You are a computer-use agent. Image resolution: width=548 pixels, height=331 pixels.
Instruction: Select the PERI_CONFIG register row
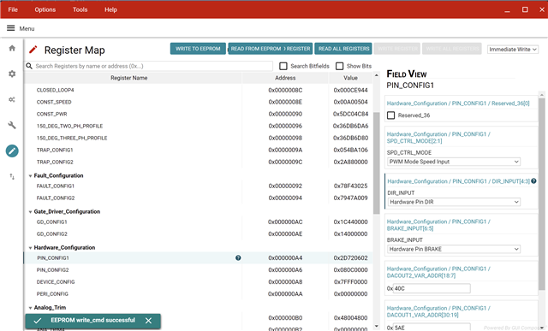(198, 294)
